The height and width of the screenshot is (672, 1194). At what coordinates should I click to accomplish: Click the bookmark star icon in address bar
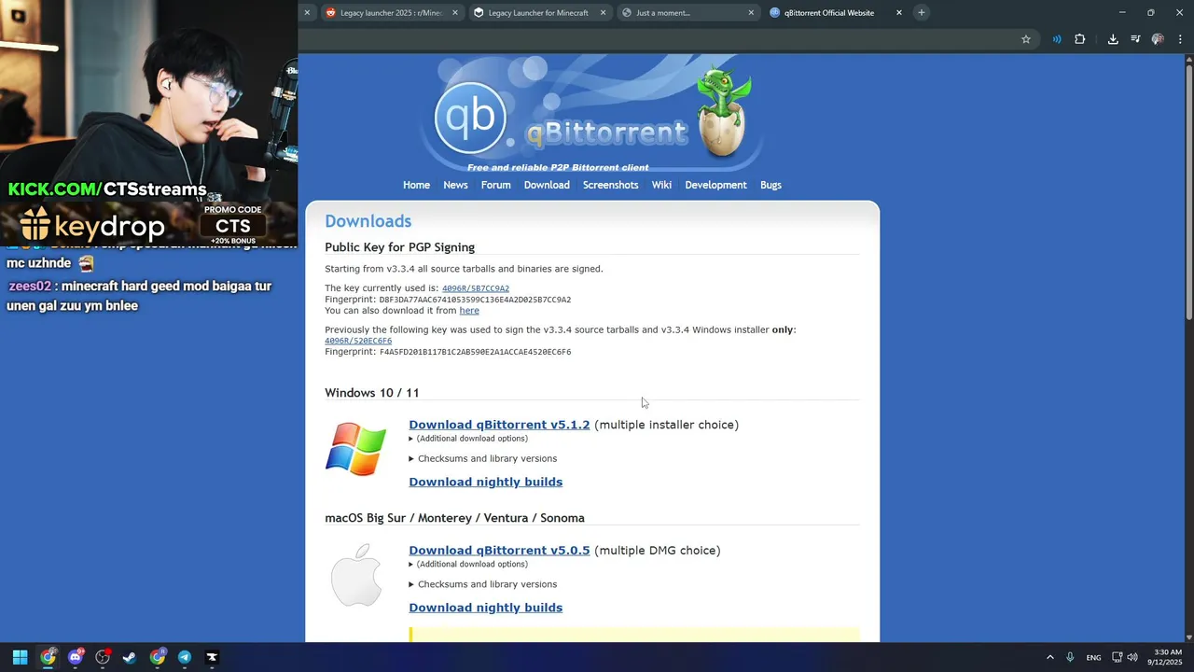[1026, 39]
